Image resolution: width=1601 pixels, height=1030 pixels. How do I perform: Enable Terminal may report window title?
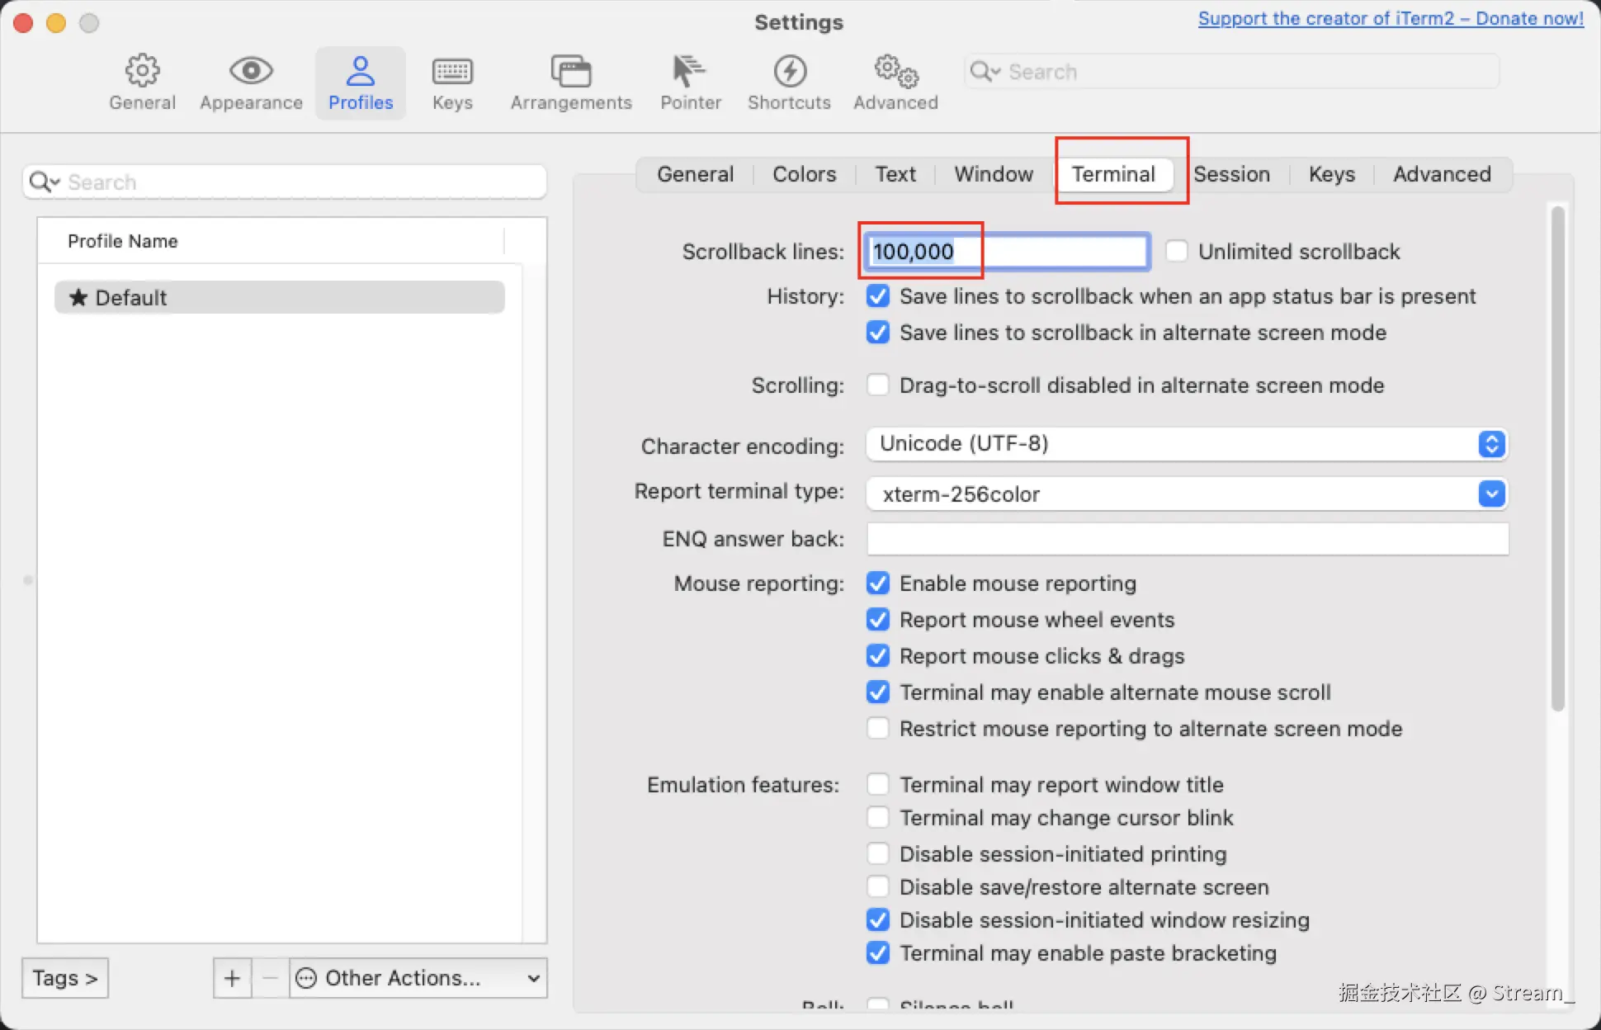pos(878,784)
